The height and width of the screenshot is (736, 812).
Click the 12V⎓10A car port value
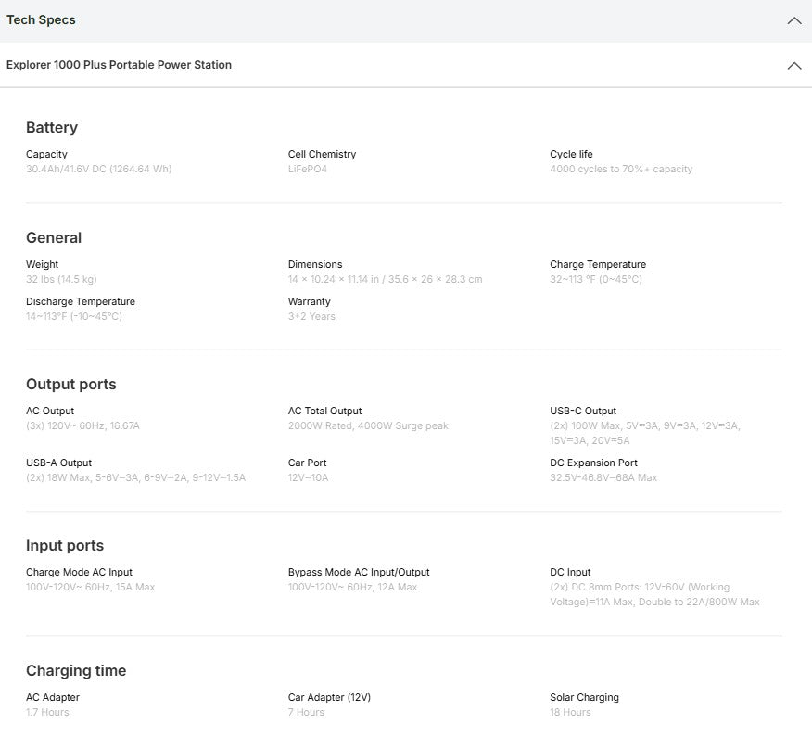click(x=308, y=477)
